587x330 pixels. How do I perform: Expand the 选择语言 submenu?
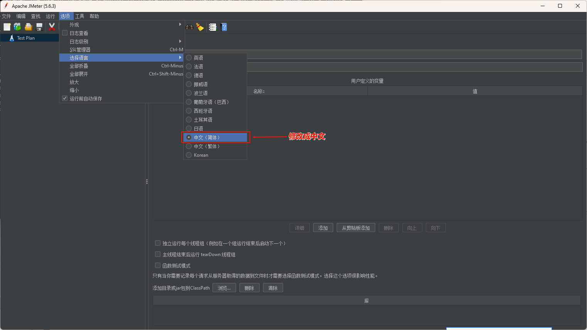122,58
